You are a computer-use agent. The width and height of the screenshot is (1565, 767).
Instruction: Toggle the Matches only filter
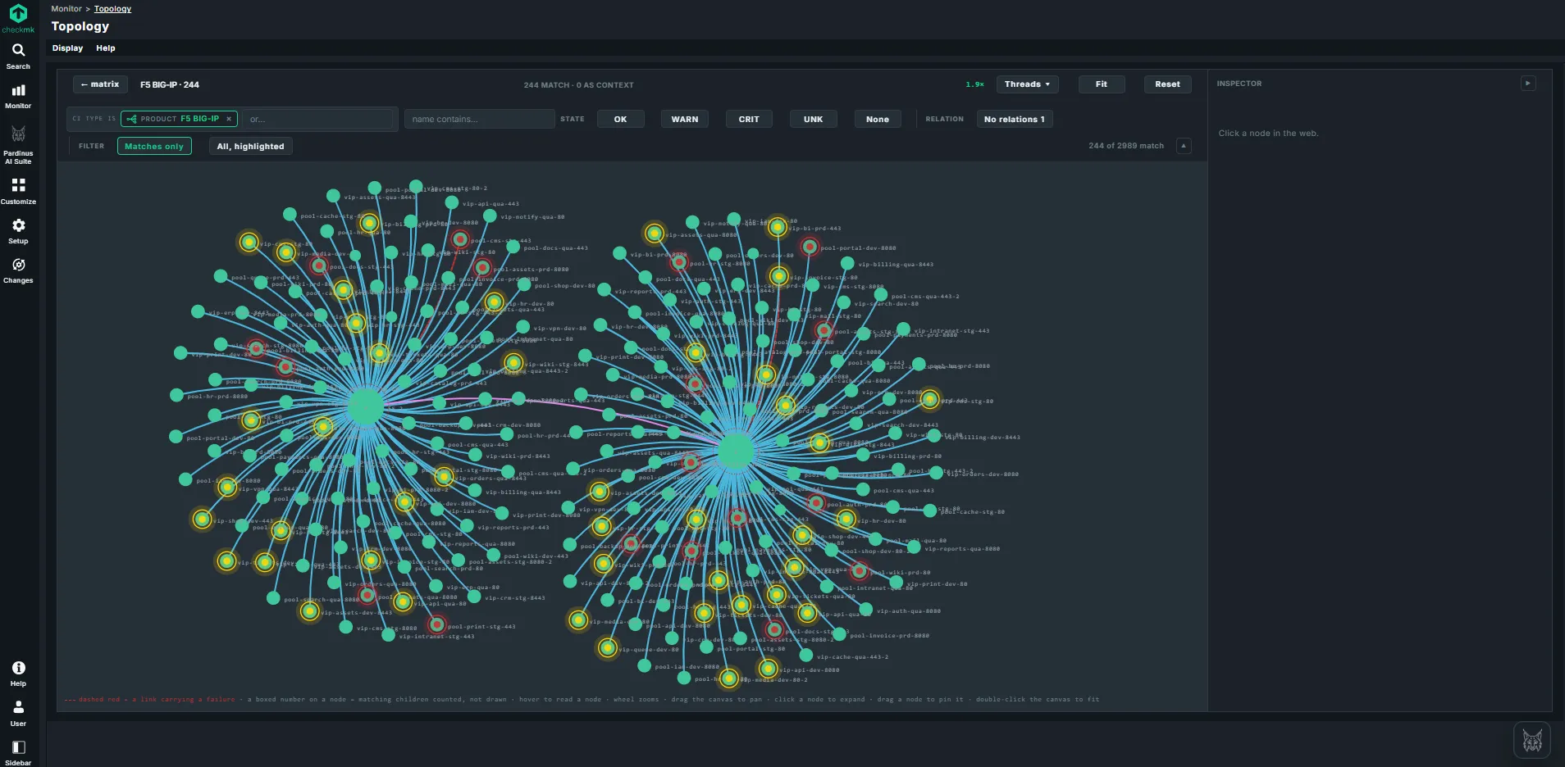tap(154, 146)
